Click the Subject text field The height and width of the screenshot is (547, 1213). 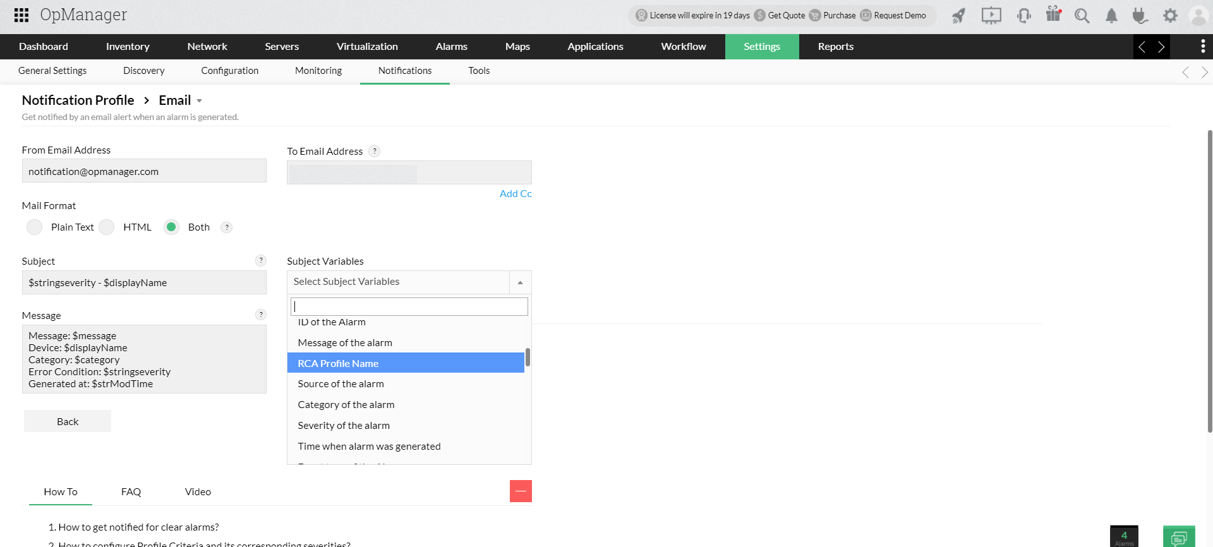click(144, 282)
